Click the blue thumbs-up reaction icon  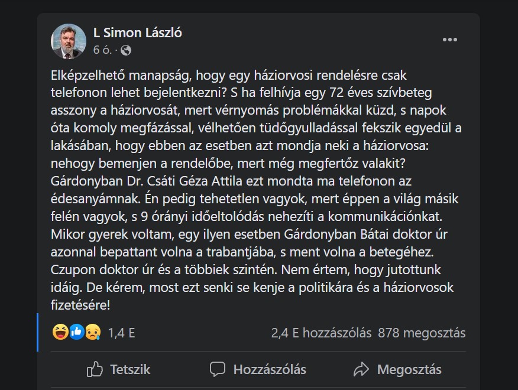(76, 332)
